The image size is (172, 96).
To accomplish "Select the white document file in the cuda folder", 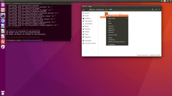I will 120,14.
